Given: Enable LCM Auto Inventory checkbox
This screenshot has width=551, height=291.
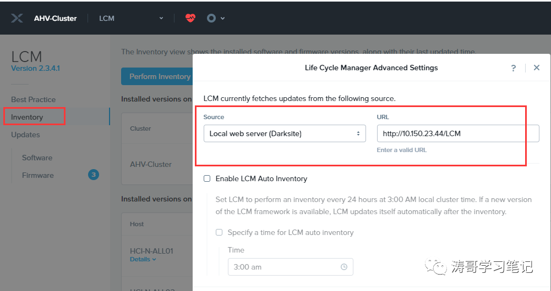Looking at the screenshot, I should [207, 178].
